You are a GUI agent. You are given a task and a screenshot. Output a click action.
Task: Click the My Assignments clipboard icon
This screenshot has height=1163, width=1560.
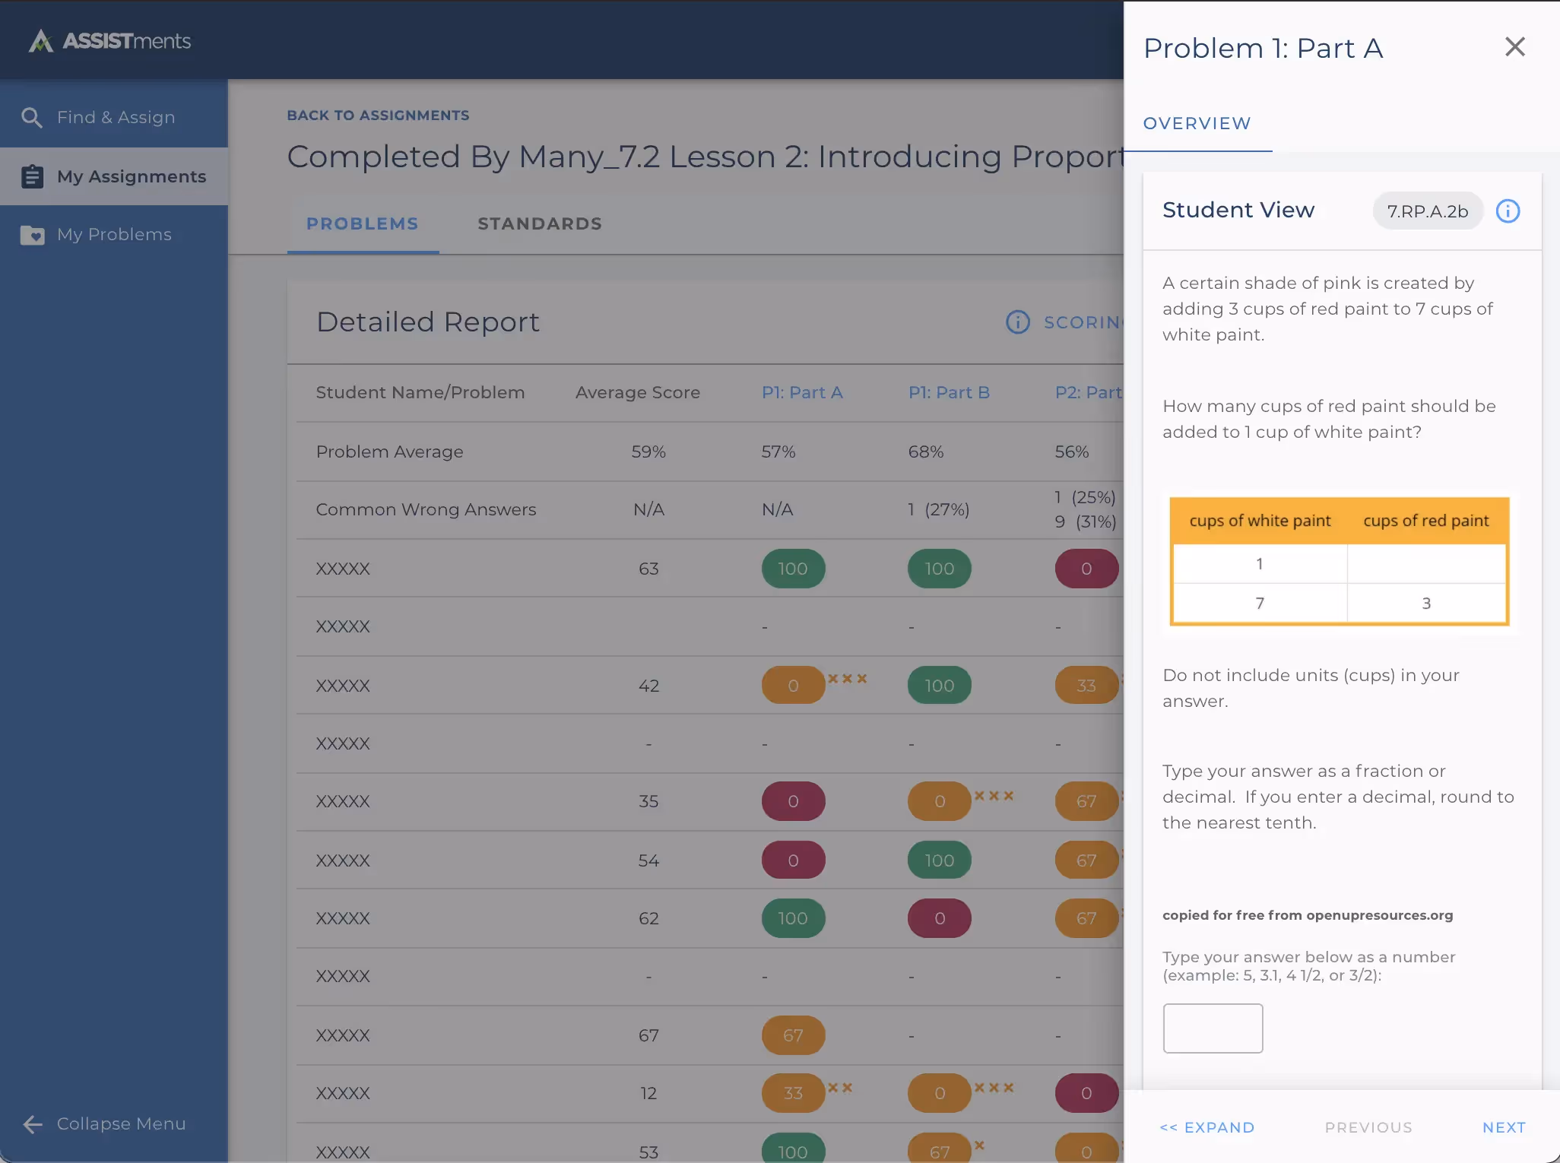click(31, 176)
